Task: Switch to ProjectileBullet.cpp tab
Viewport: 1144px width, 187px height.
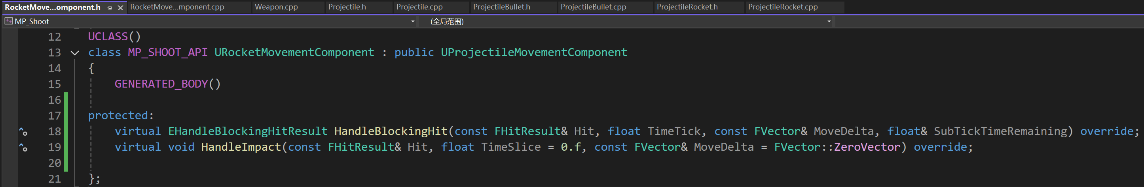Action: [x=593, y=7]
